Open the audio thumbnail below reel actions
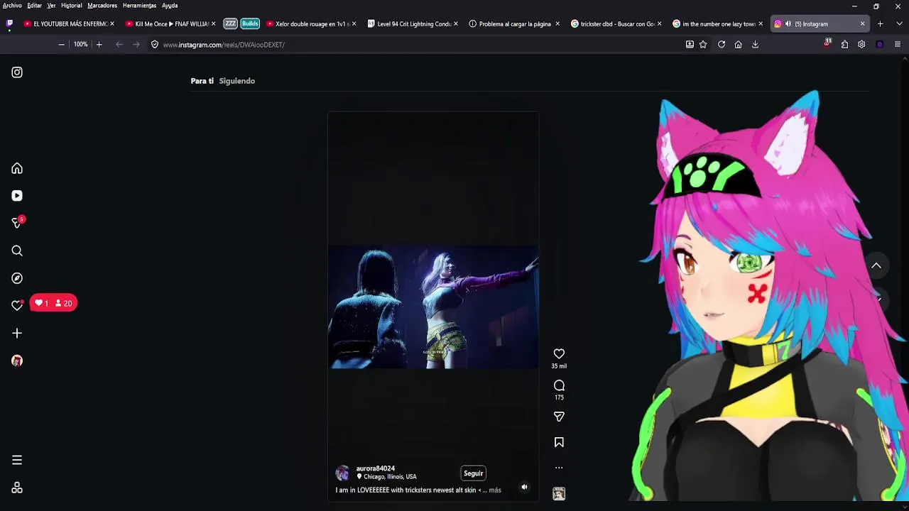Screen dimensions: 909x511 pos(559,493)
